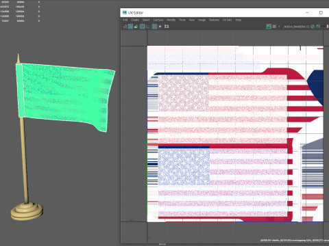Click the green globe icon after texture name
Screen dimensions: 329x246
coord(313,27)
